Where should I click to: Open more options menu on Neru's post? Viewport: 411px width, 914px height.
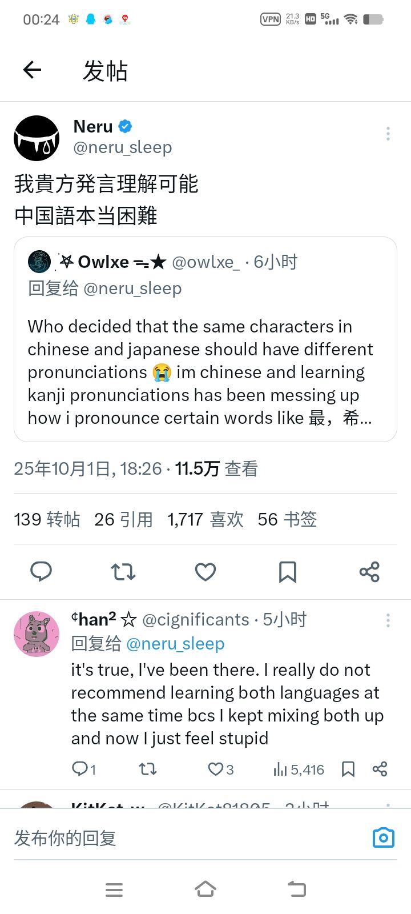(x=388, y=134)
